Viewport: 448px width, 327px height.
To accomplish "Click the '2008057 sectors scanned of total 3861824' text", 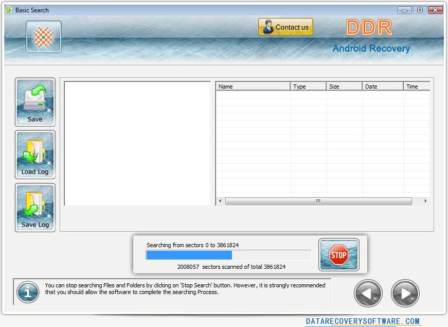I will point(231,267).
